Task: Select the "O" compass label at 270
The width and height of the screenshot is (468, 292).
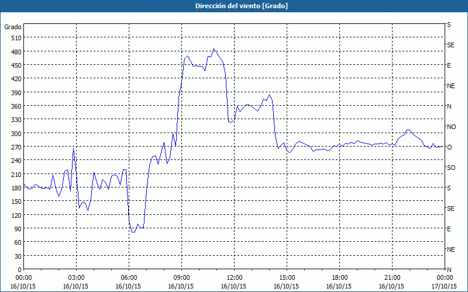Action: 449,147
